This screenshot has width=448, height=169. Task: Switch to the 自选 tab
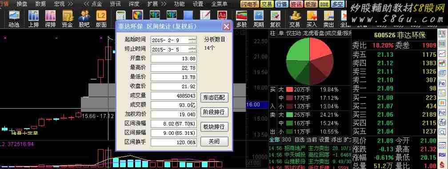tap(300, 140)
